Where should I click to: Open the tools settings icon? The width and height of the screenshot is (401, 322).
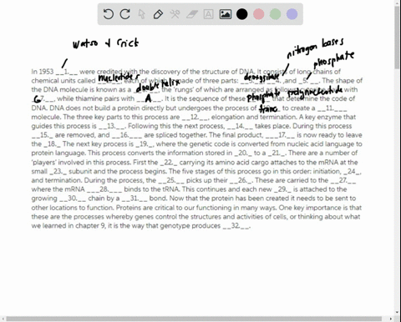[175, 14]
